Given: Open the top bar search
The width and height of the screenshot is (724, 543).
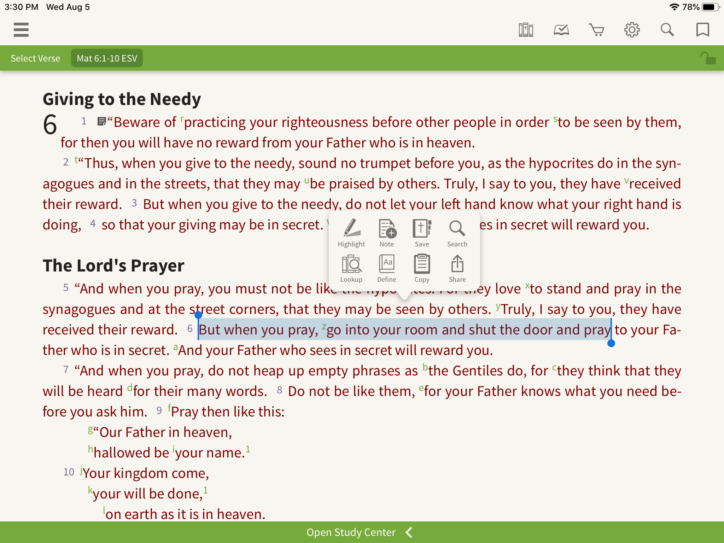Looking at the screenshot, I should point(667,30).
